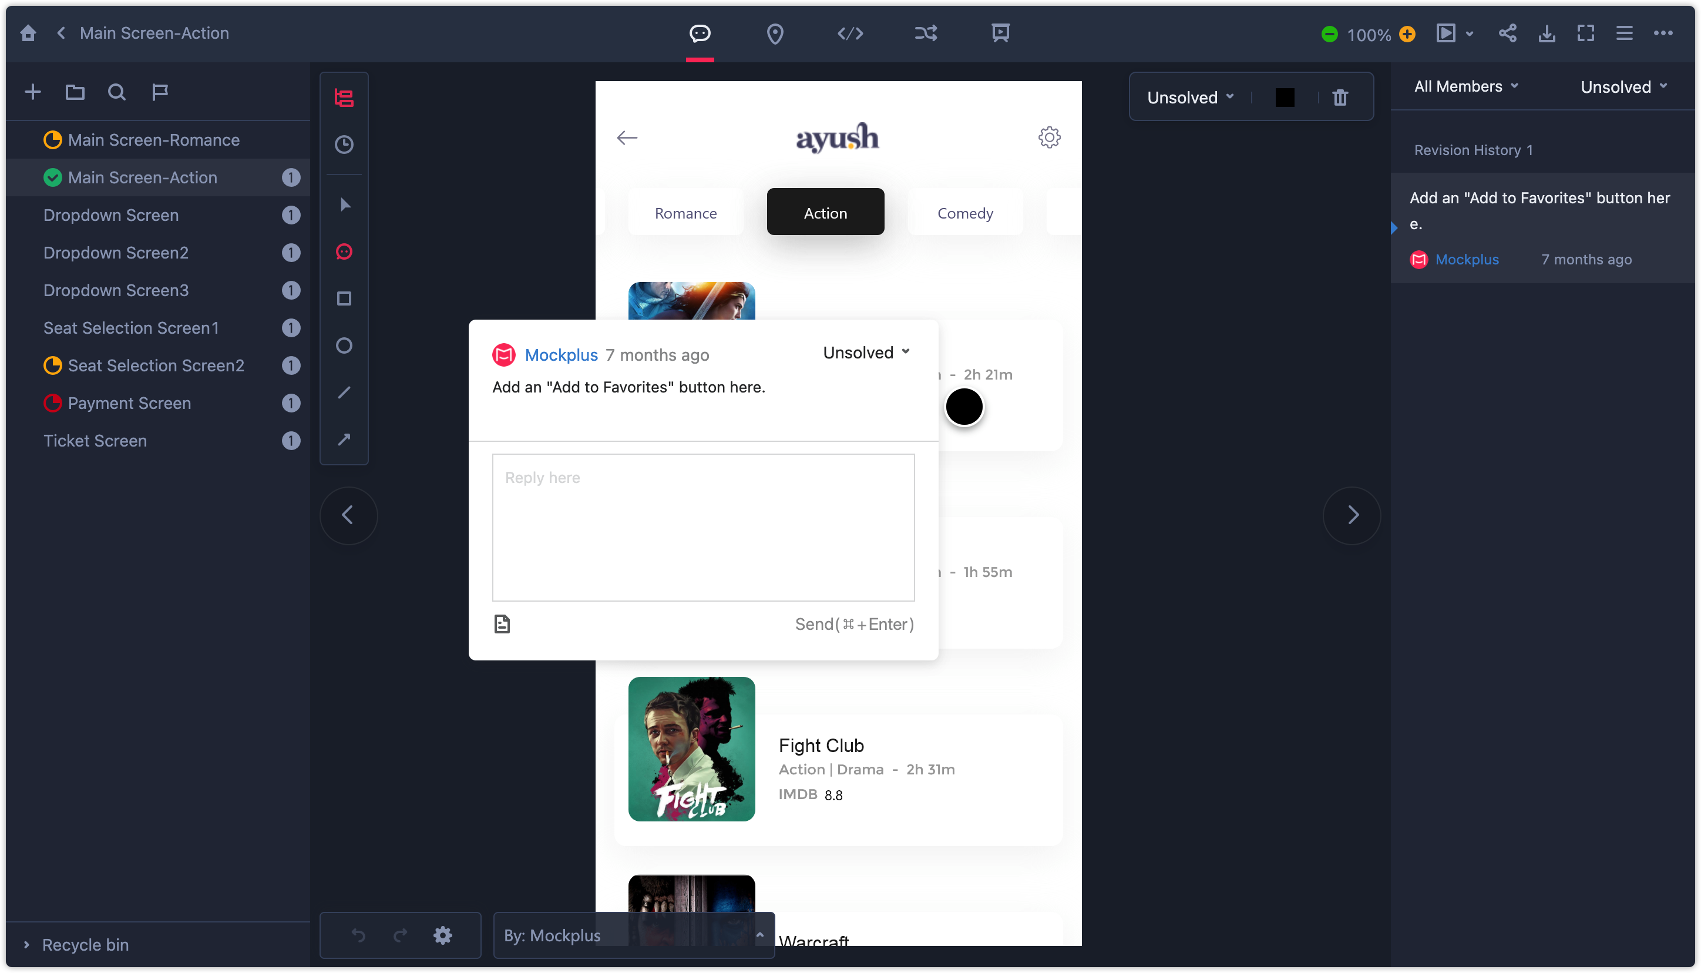Open Payment Screen page

pyautogui.click(x=158, y=403)
